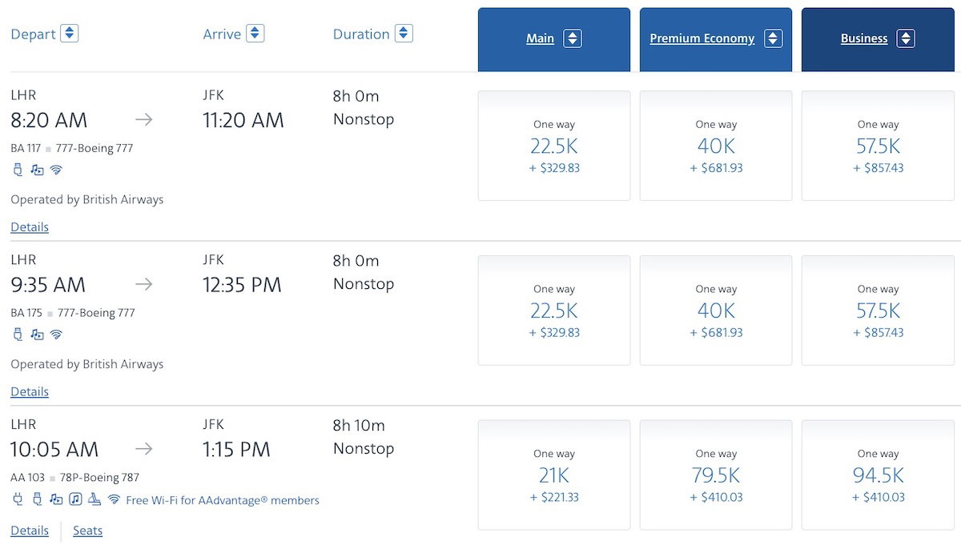Click the Wi-Fi icon on flight BA 117
This screenshot has width=961, height=549.
(x=56, y=170)
